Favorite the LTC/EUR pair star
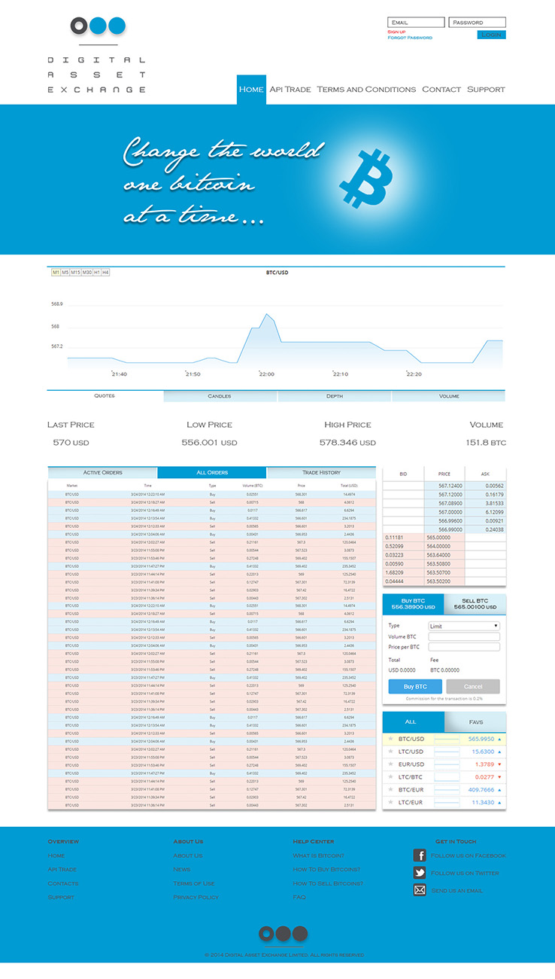This screenshot has width=555, height=979. tap(390, 802)
